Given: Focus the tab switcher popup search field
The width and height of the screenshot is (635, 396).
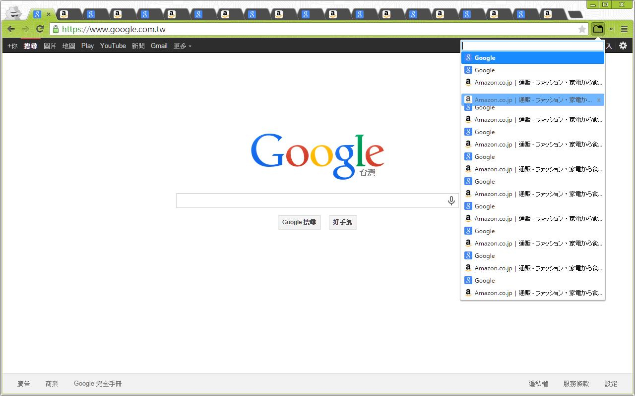Looking at the screenshot, I should click(x=533, y=46).
